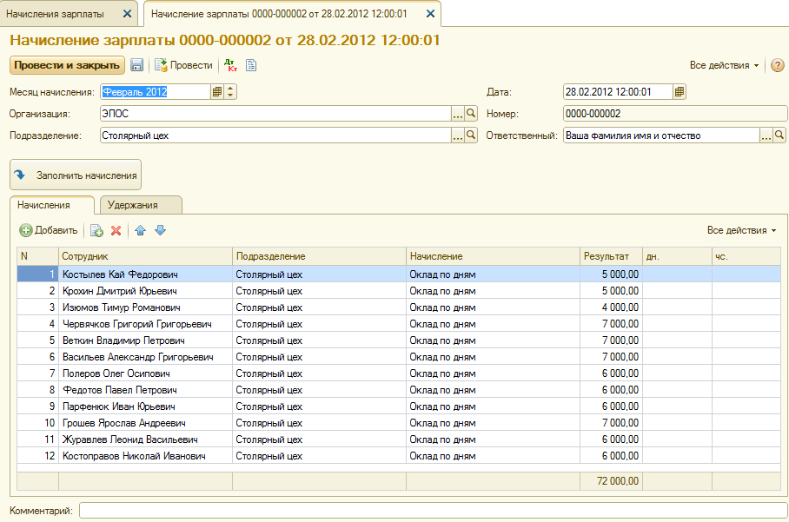
Task: Open the top Все действия dropdown menu
Action: coord(724,65)
